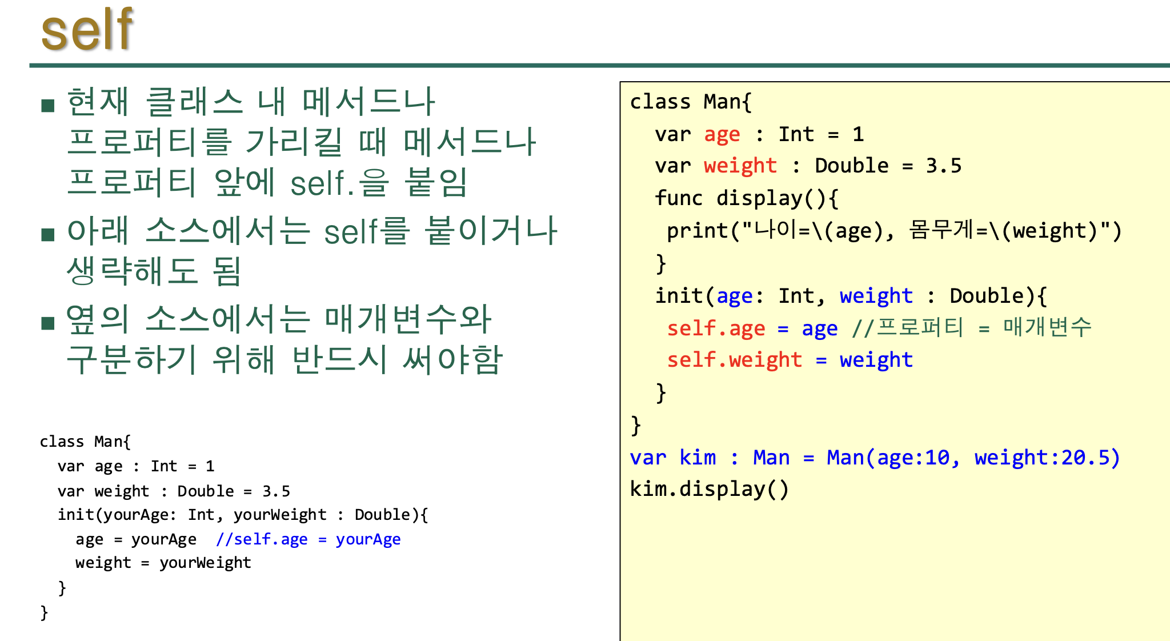Screen dimensions: 1170x641
Task: Click 'class Man{' in the yellow code box
Action: pos(691,102)
